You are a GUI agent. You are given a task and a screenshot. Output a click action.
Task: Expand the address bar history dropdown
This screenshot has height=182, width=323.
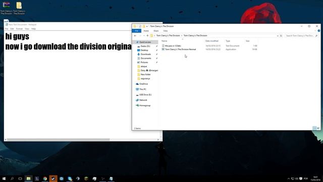tap(278, 36)
